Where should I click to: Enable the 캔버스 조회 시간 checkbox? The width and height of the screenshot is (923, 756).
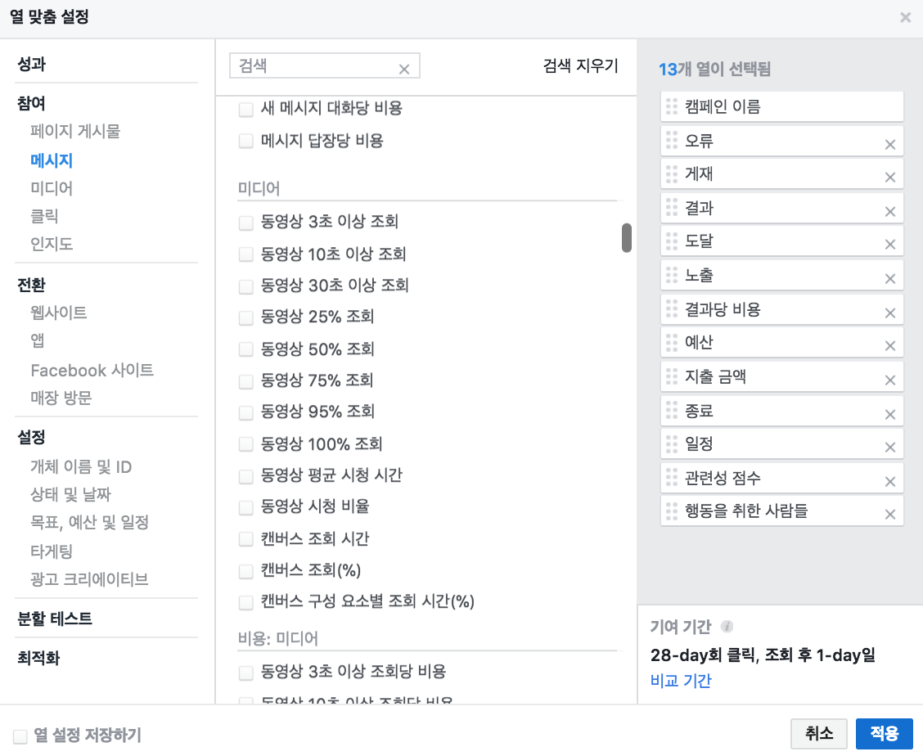[245, 538]
